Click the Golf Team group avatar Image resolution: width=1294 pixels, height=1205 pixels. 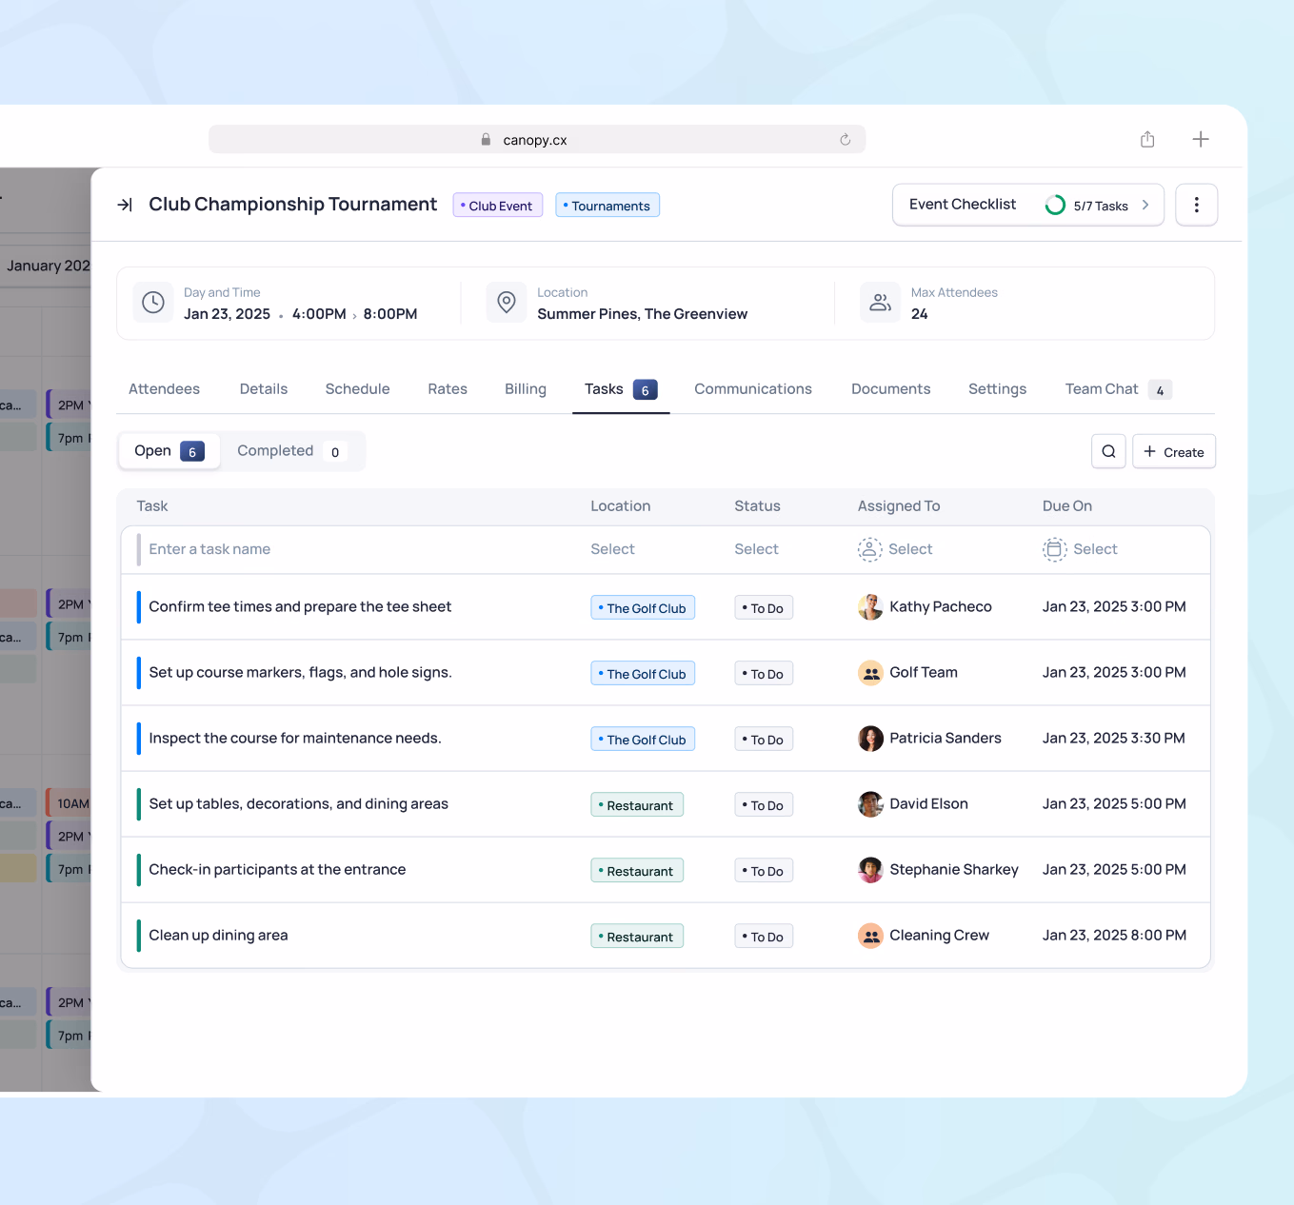coord(870,673)
